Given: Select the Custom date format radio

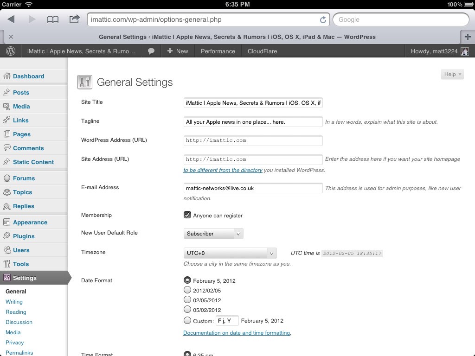Looking at the screenshot, I should (x=187, y=320).
